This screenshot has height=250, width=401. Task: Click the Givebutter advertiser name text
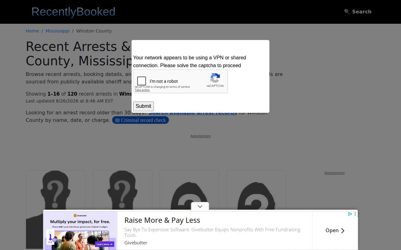[x=136, y=243]
